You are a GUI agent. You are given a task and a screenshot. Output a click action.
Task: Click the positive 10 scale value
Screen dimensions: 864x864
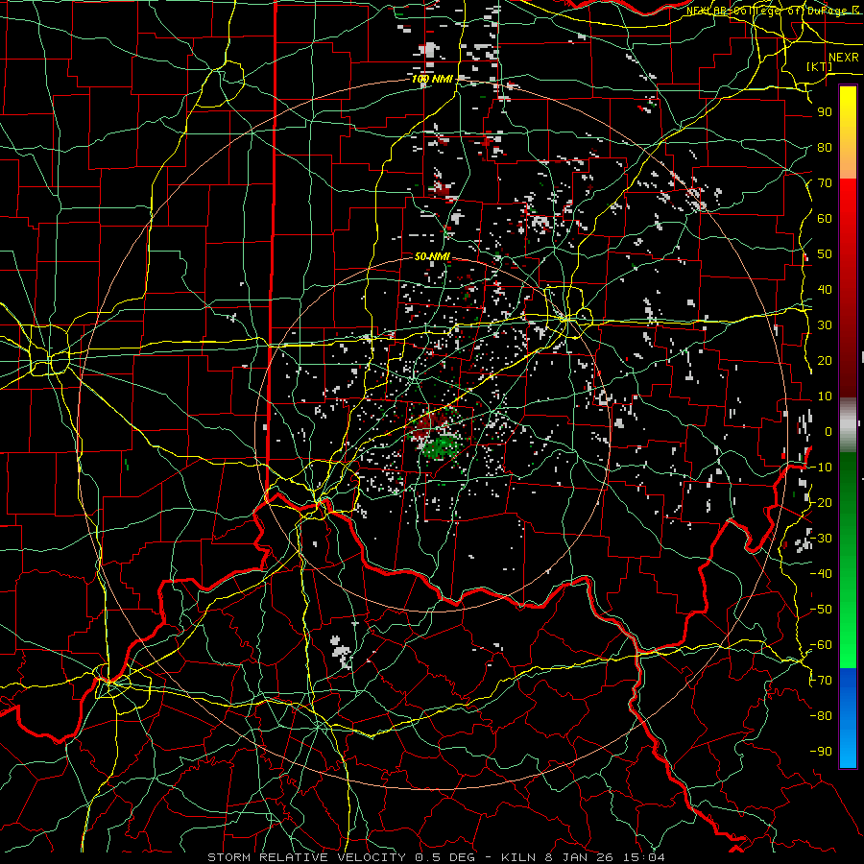[825, 396]
